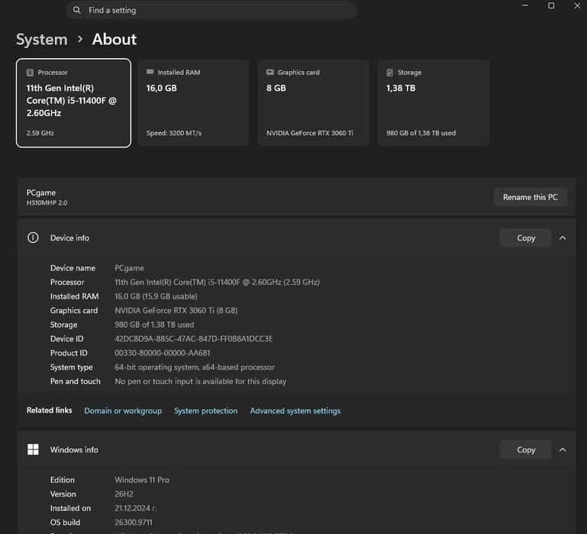Select the Graphics card card
Viewport: 587px width, 534px height.
[313, 102]
